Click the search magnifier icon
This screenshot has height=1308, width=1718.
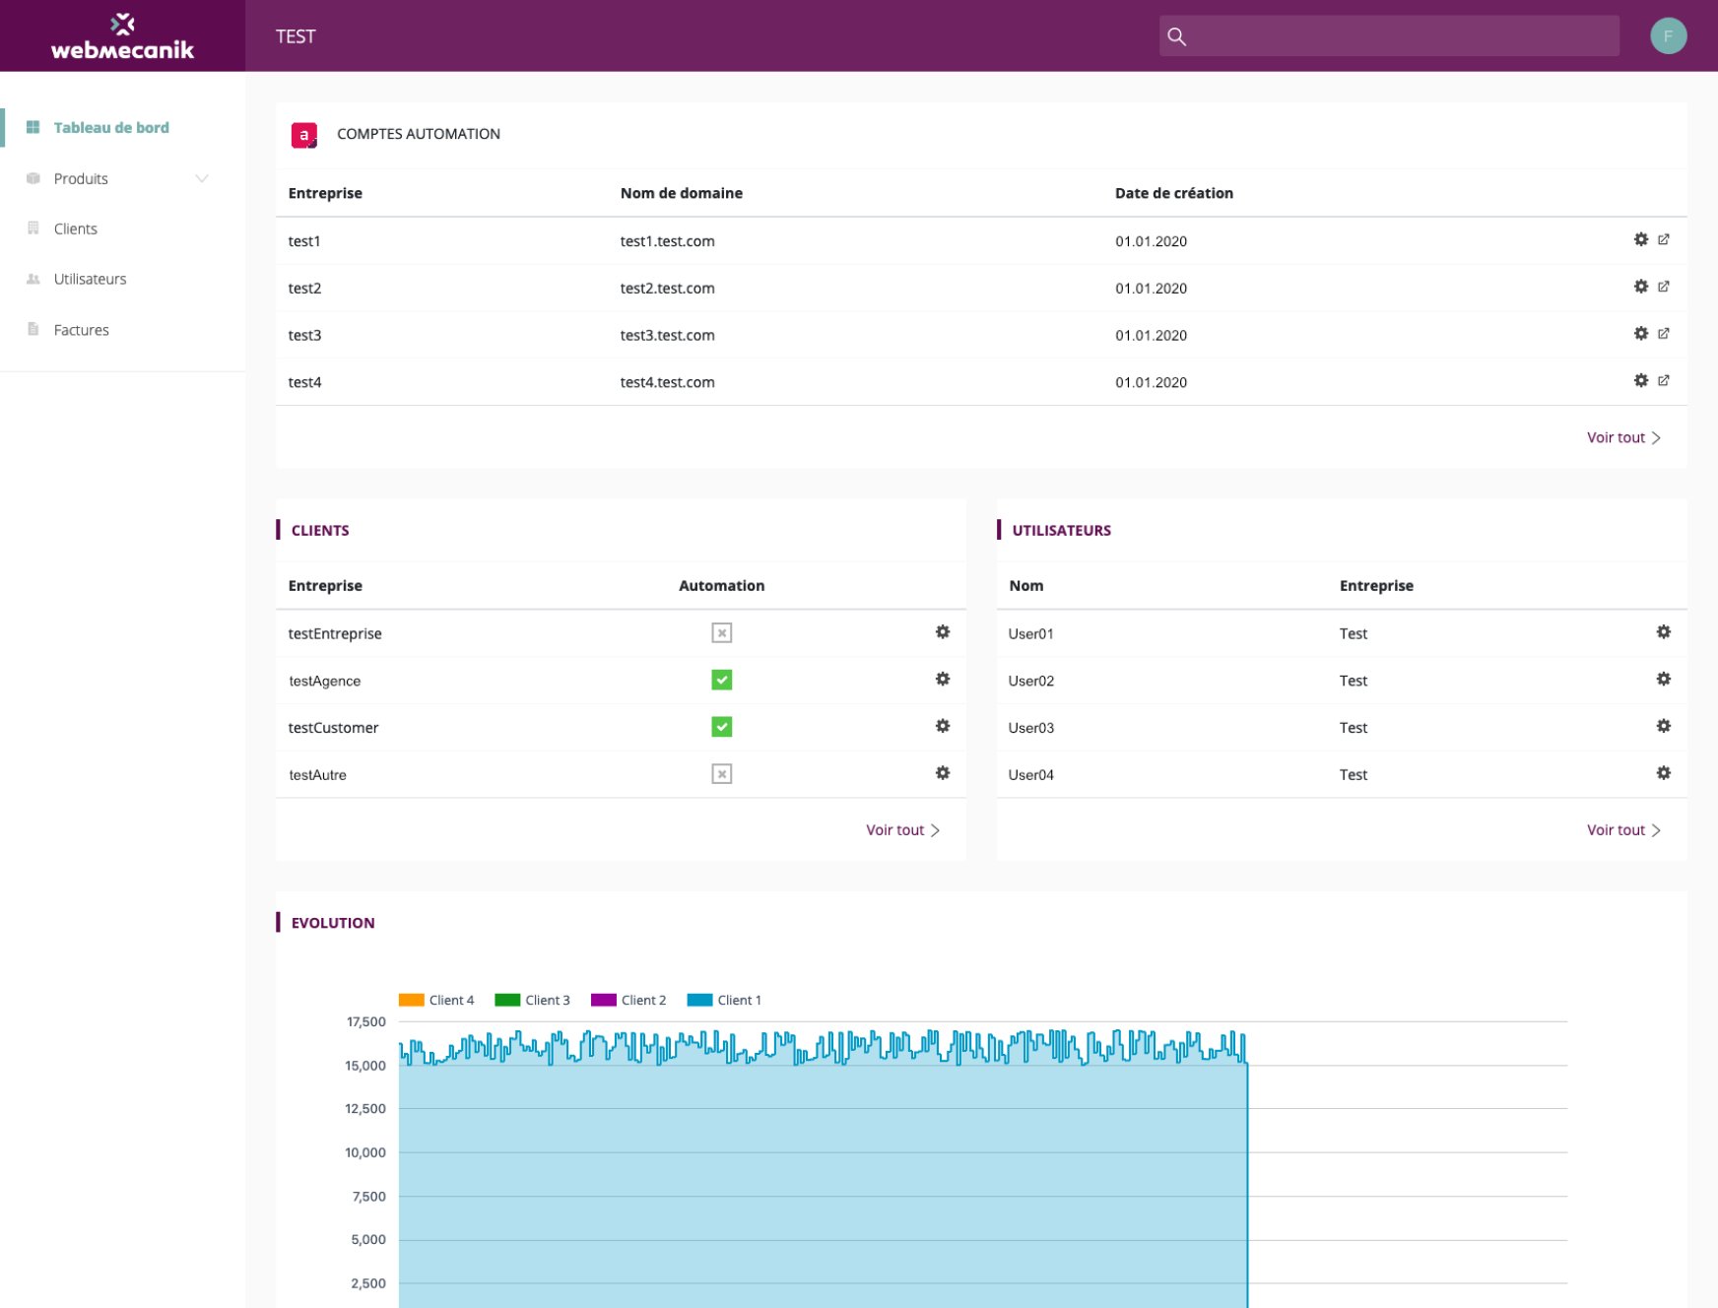click(x=1176, y=36)
